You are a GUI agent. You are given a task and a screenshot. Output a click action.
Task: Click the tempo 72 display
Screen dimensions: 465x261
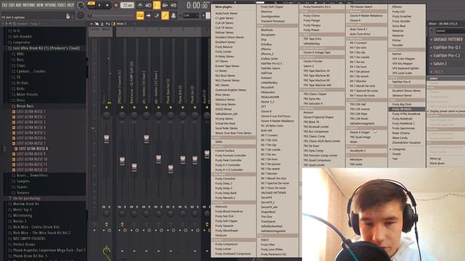127,5
